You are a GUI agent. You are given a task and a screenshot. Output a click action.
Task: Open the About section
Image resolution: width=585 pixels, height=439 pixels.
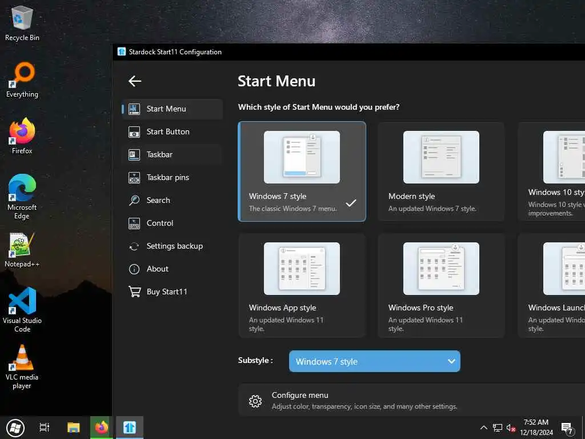point(173,269)
